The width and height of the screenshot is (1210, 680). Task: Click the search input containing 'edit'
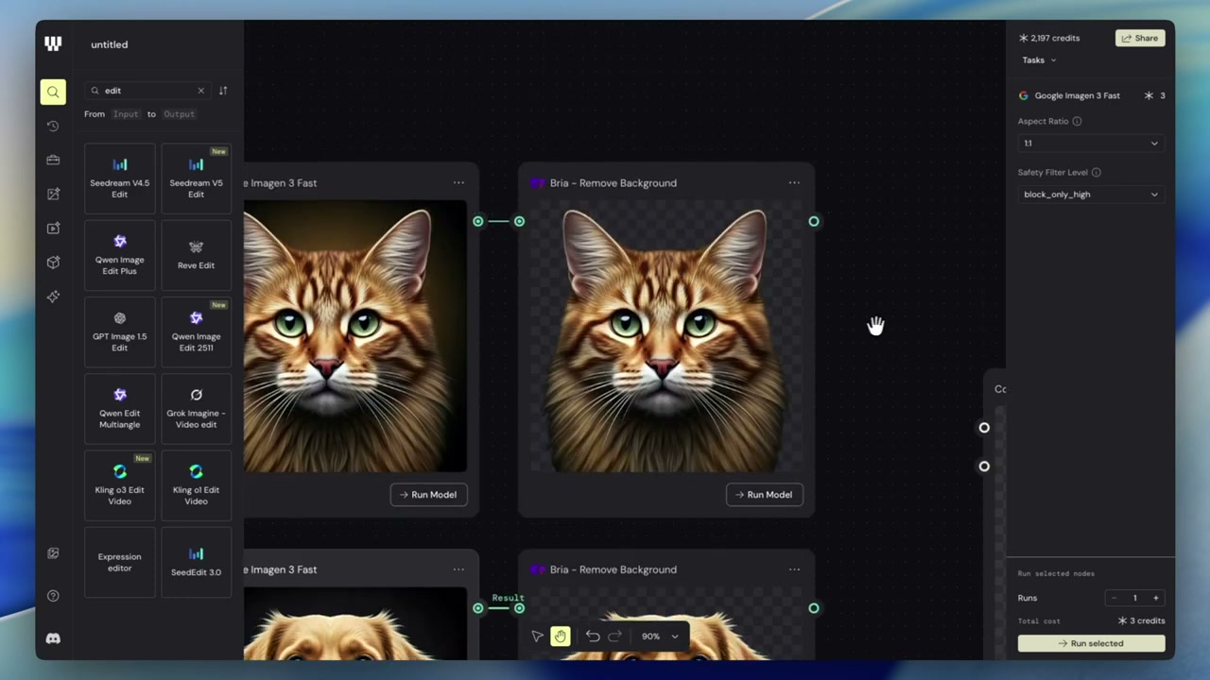(147, 91)
